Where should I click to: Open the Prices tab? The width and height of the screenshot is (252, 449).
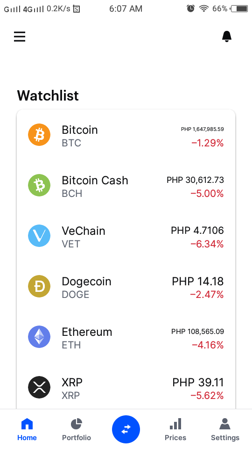click(x=175, y=429)
